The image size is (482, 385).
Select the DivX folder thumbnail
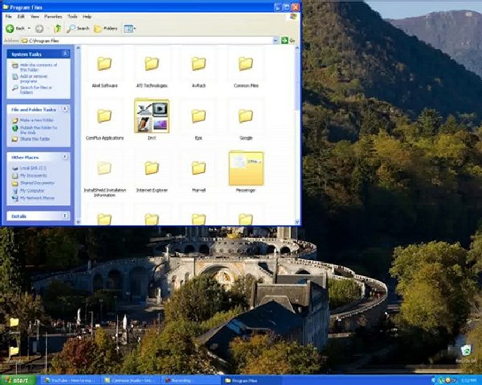pos(152,115)
